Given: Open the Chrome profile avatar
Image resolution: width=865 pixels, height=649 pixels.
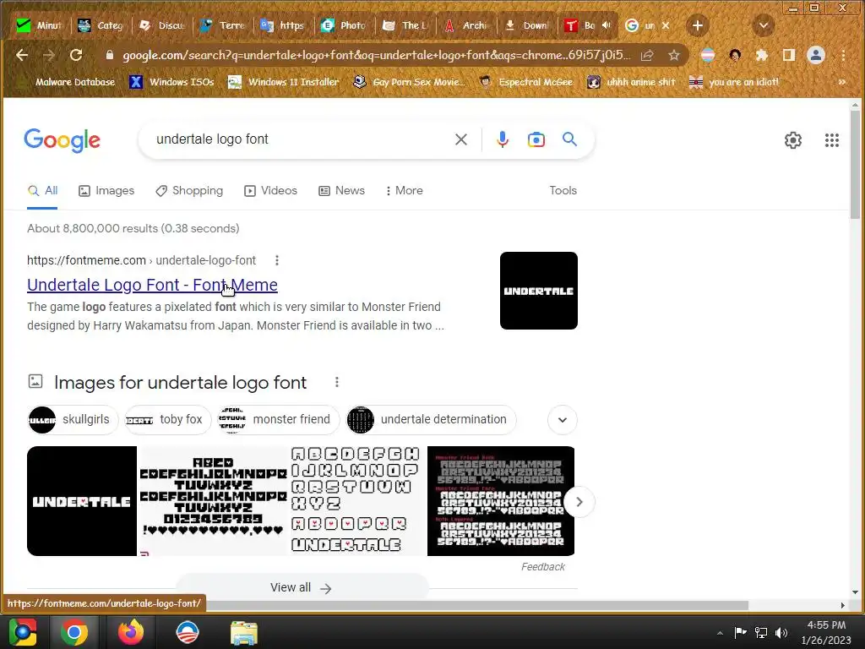Looking at the screenshot, I should (816, 55).
